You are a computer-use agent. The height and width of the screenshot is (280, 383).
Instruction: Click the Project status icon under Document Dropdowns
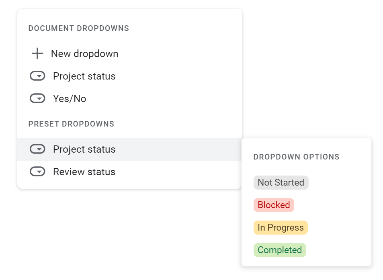(x=37, y=76)
